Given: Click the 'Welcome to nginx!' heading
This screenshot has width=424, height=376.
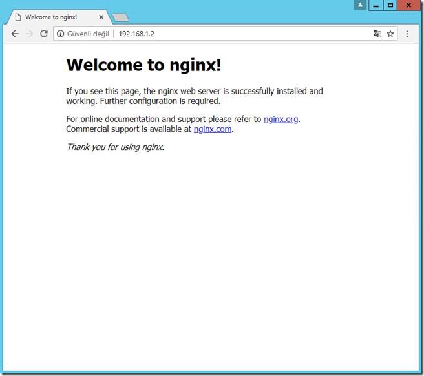Looking at the screenshot, I should click(x=143, y=65).
